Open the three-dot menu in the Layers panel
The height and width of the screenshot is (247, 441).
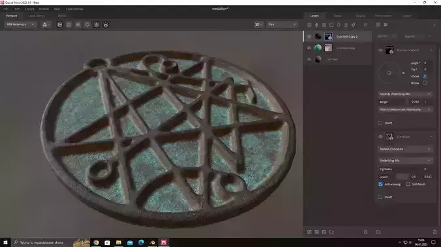pyautogui.click(x=434, y=25)
